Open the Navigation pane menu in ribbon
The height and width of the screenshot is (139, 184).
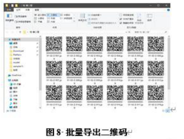click(x=9, y=17)
